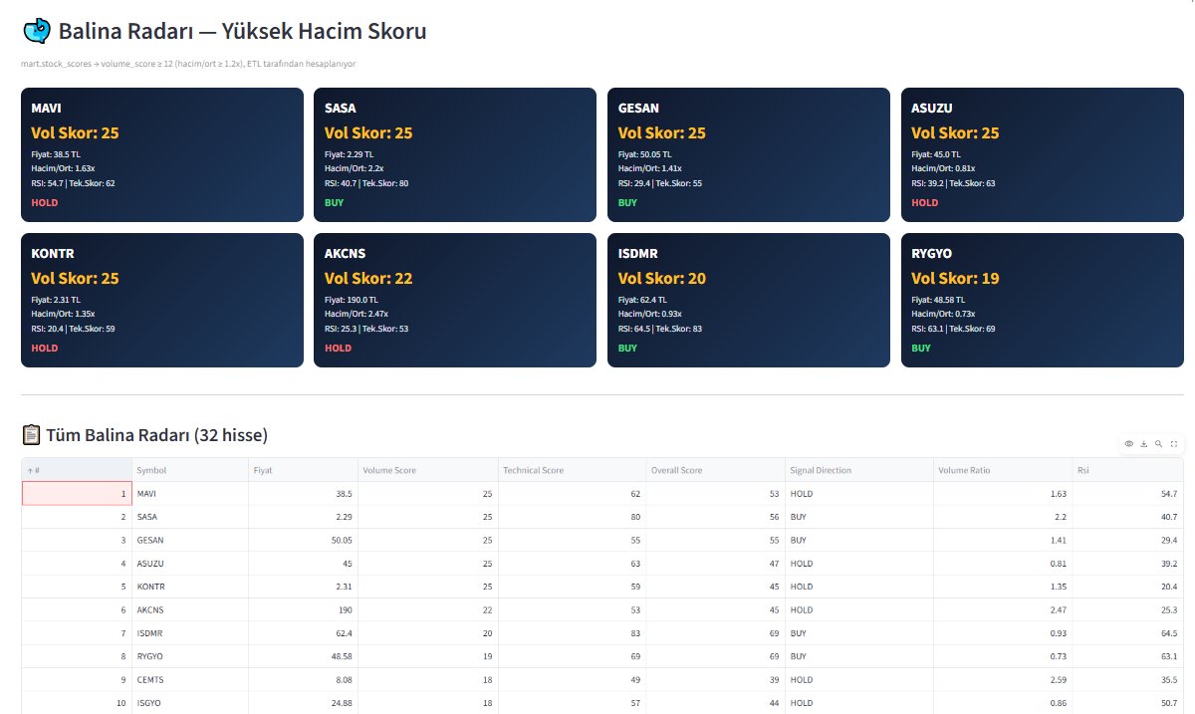1195x714 pixels.
Task: Select AKCNS symbol cell in table
Action: click(190, 609)
